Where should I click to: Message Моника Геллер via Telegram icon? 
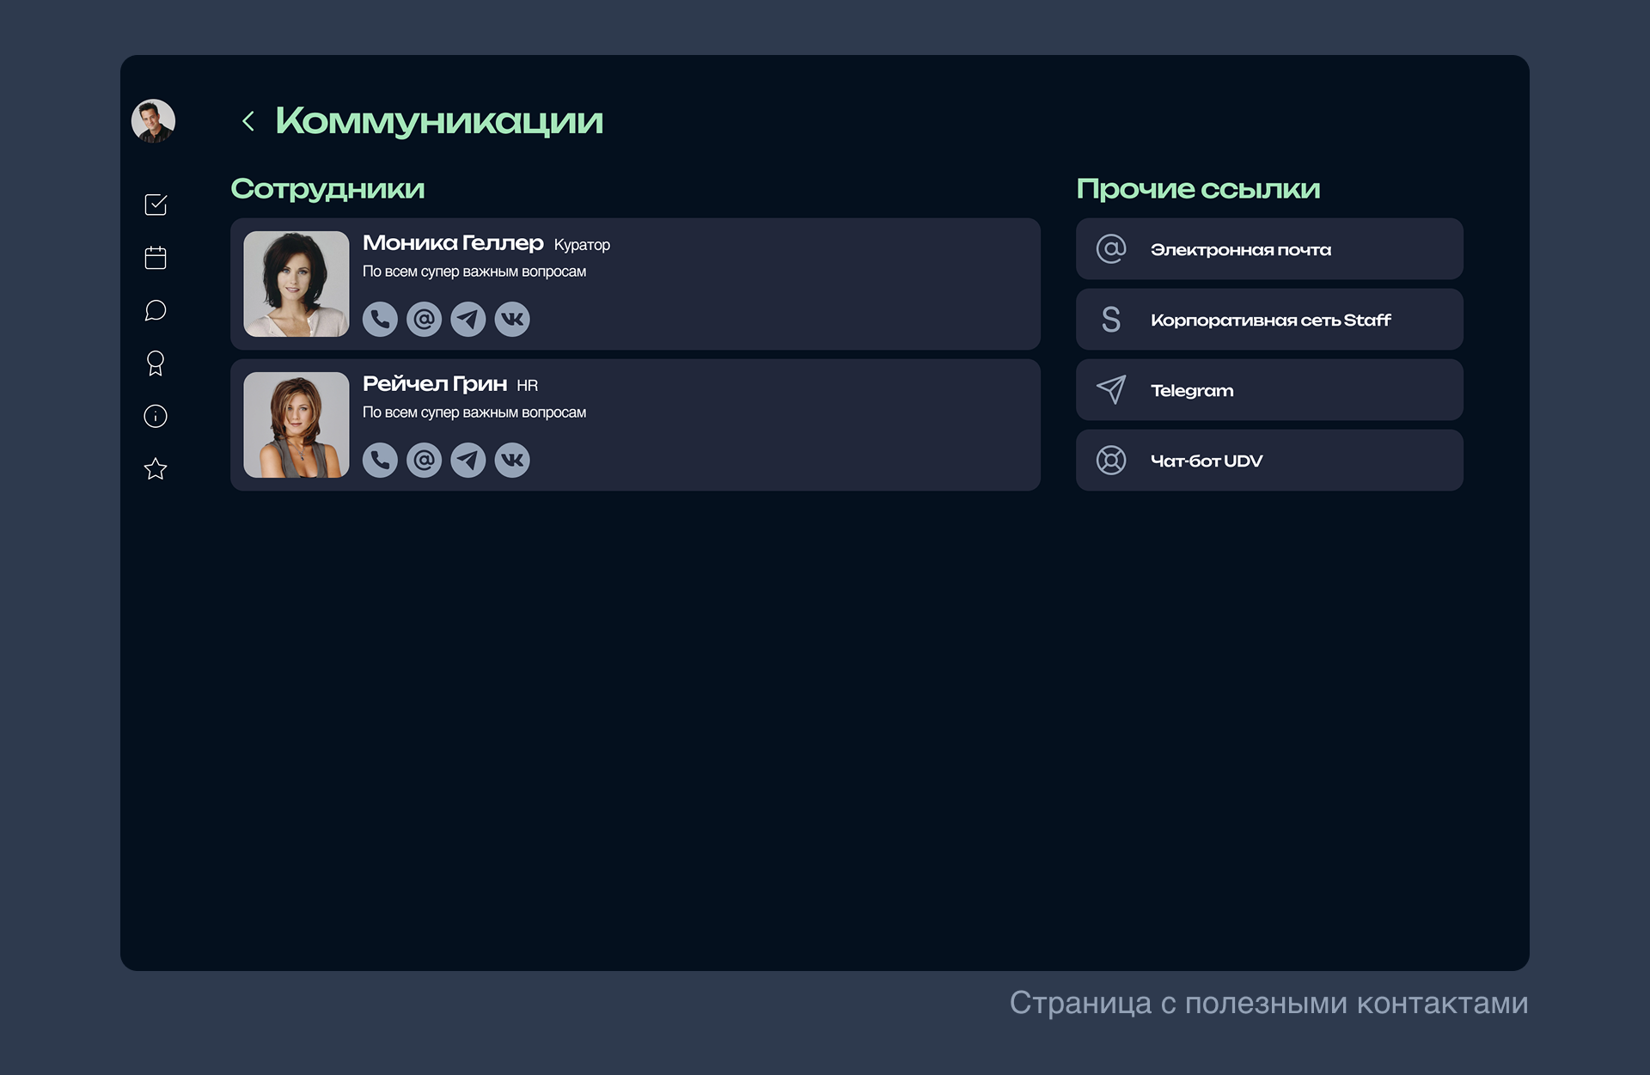(468, 319)
